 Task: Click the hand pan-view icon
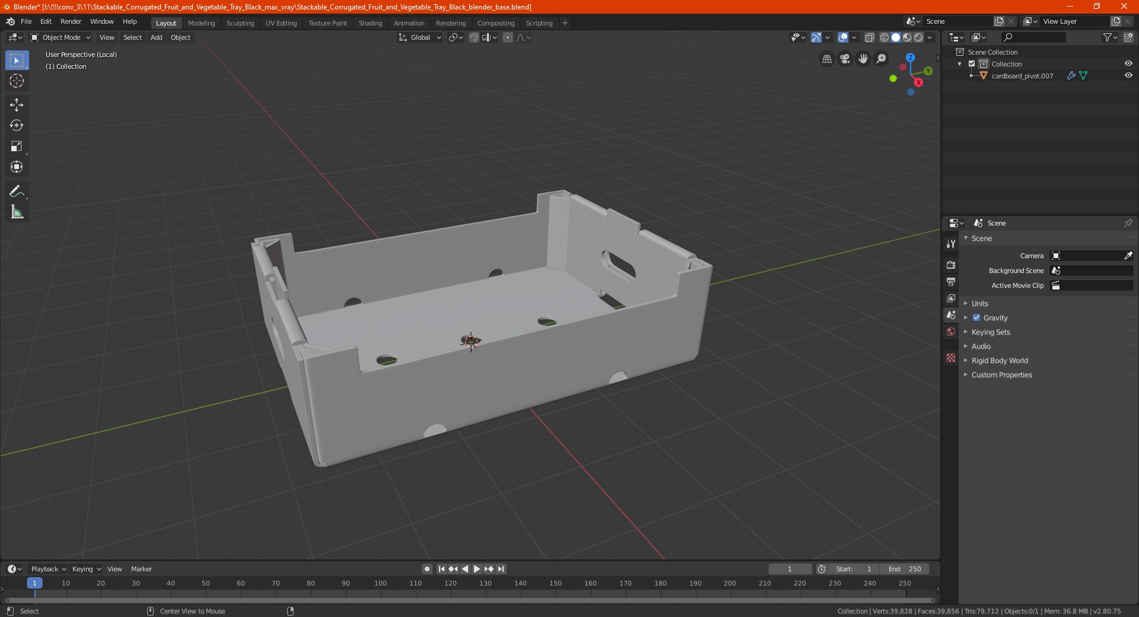click(863, 59)
